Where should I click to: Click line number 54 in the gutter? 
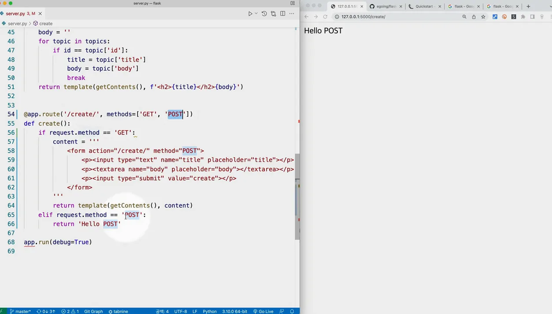11,114
